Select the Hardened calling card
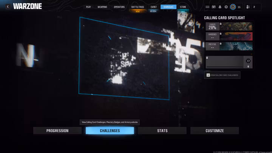272x153 pixels. (229, 36)
